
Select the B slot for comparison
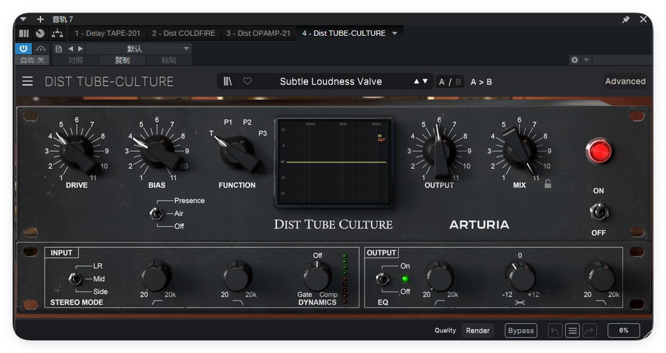pyautogui.click(x=458, y=82)
